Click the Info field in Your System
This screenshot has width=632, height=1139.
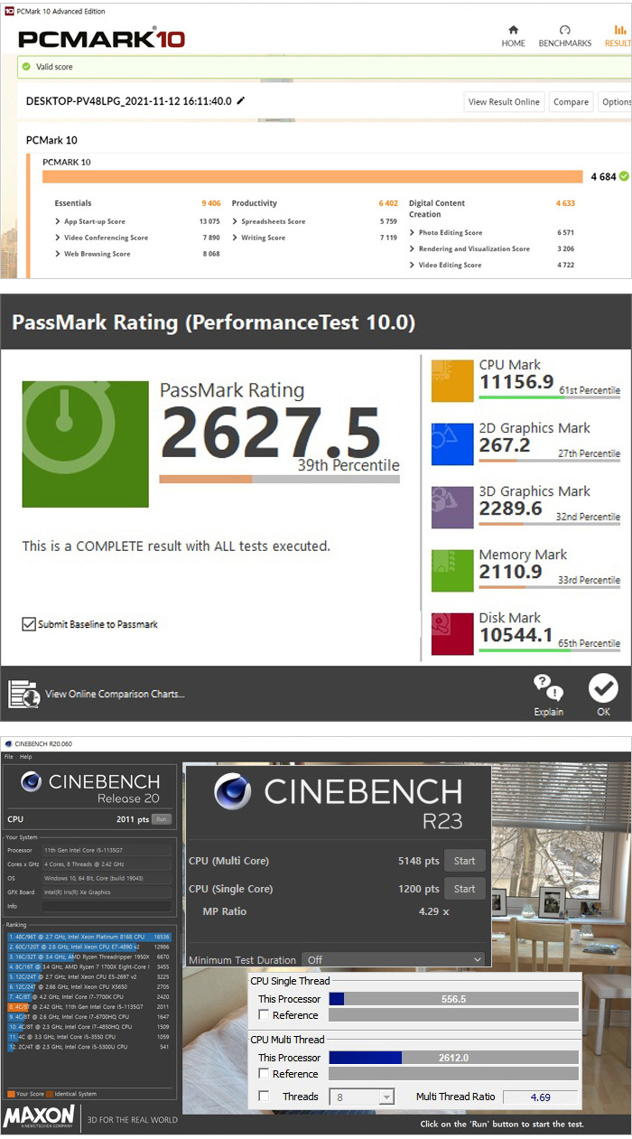coord(106,906)
